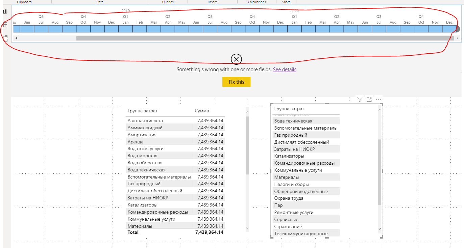Open More options ellipsis on selected table
464x248 pixels.
coord(378,99)
